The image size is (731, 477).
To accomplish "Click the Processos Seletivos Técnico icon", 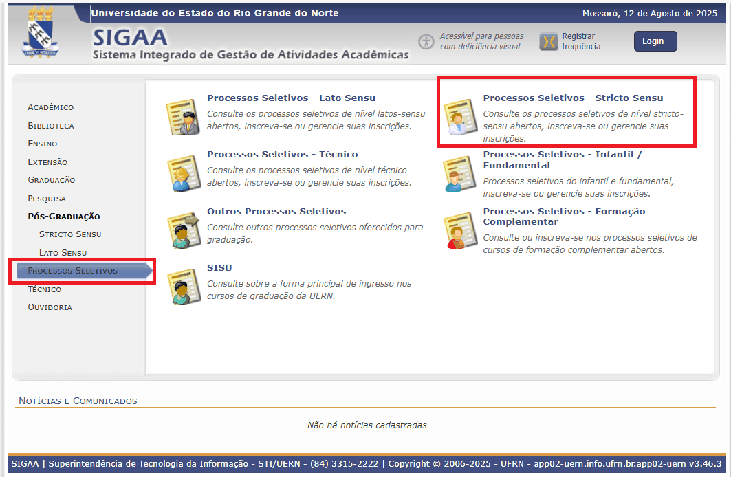I will 183,173.
